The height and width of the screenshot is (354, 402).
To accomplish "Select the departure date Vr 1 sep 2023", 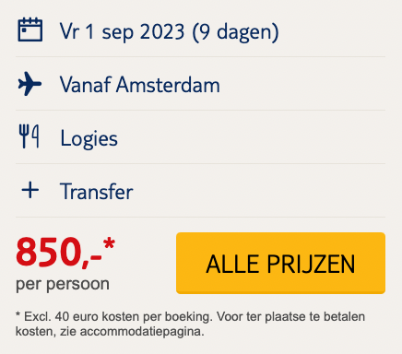I will pos(123,31).
